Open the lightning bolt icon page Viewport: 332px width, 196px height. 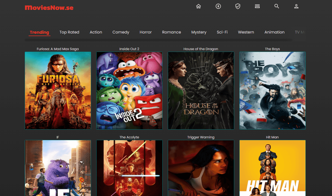[218, 6]
